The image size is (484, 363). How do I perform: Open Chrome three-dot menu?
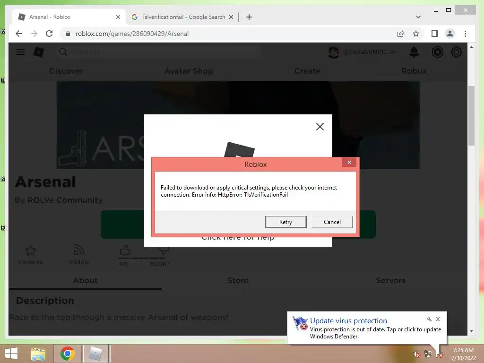465,34
